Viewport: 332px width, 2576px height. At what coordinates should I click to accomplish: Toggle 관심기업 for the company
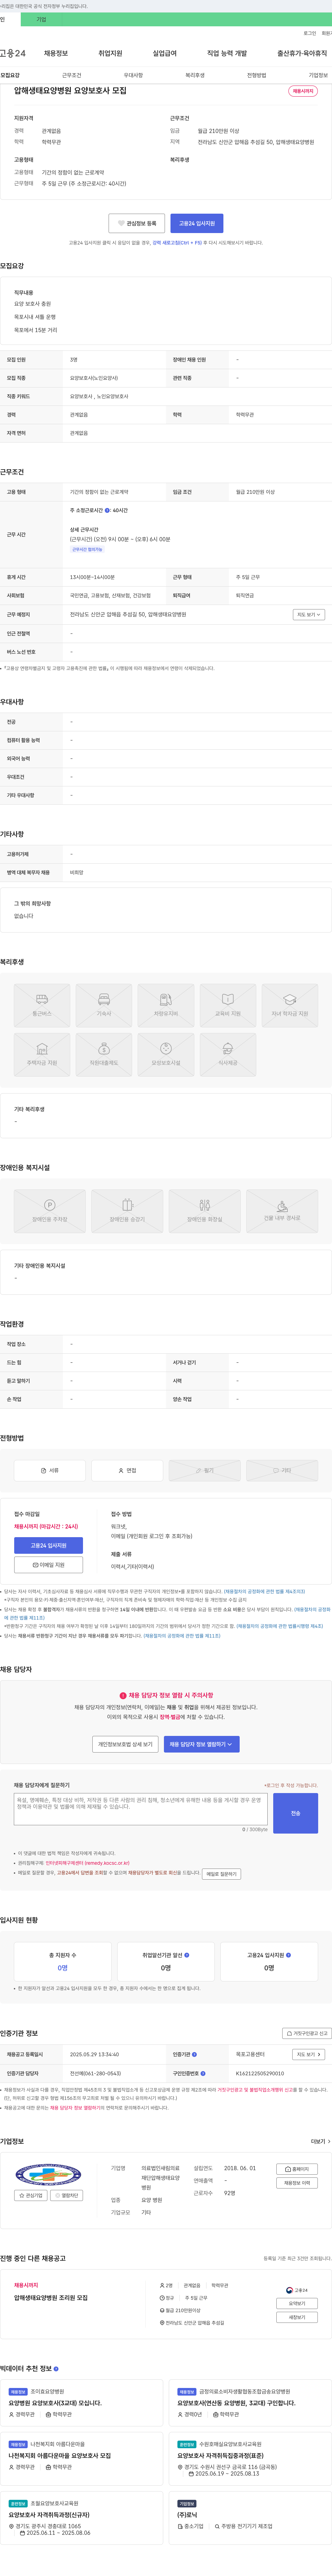[31, 2195]
